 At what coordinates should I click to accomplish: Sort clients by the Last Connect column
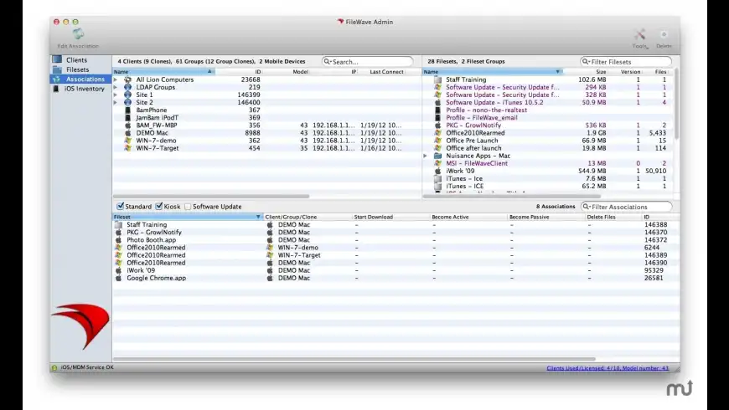click(x=388, y=71)
